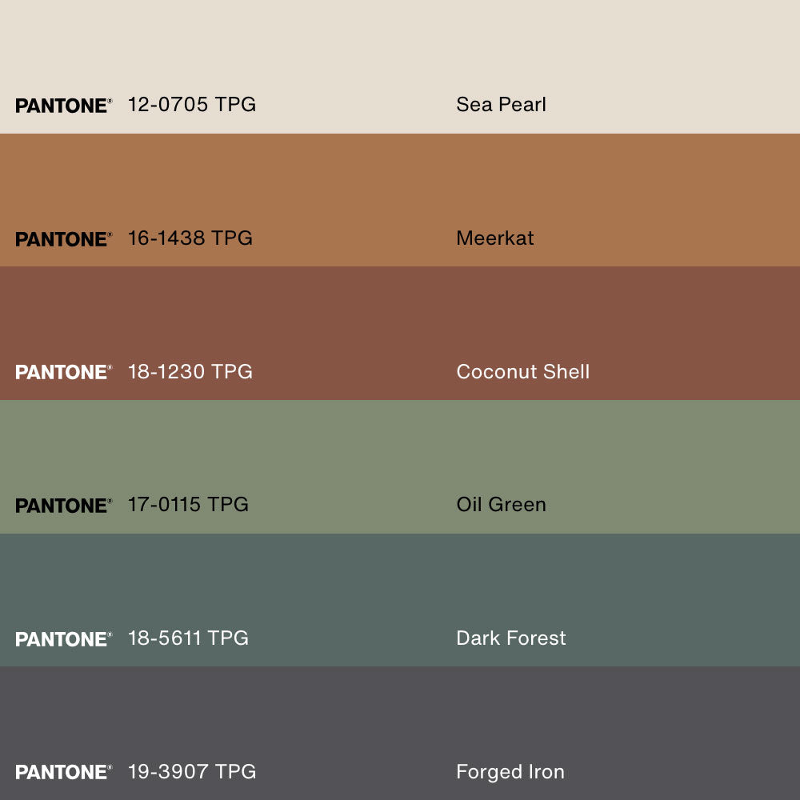Click the color code 12-0705 TPG

pos(192,105)
